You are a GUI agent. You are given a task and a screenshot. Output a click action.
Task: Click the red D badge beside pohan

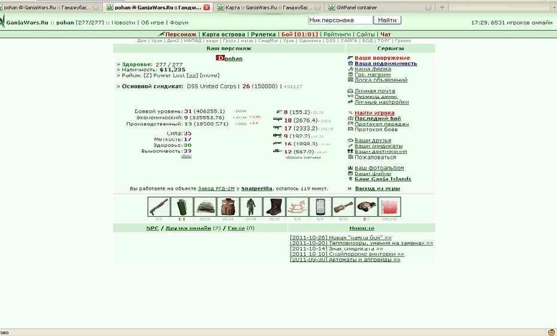220,58
